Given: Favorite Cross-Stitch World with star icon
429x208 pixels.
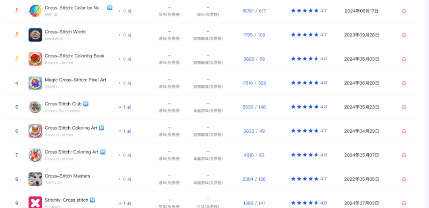Looking at the screenshot, I should point(404,35).
